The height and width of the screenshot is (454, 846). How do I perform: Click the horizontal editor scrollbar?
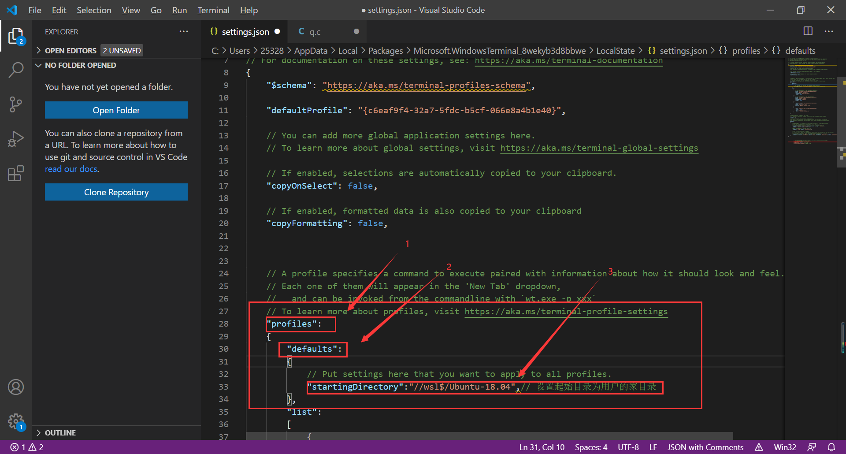490,436
